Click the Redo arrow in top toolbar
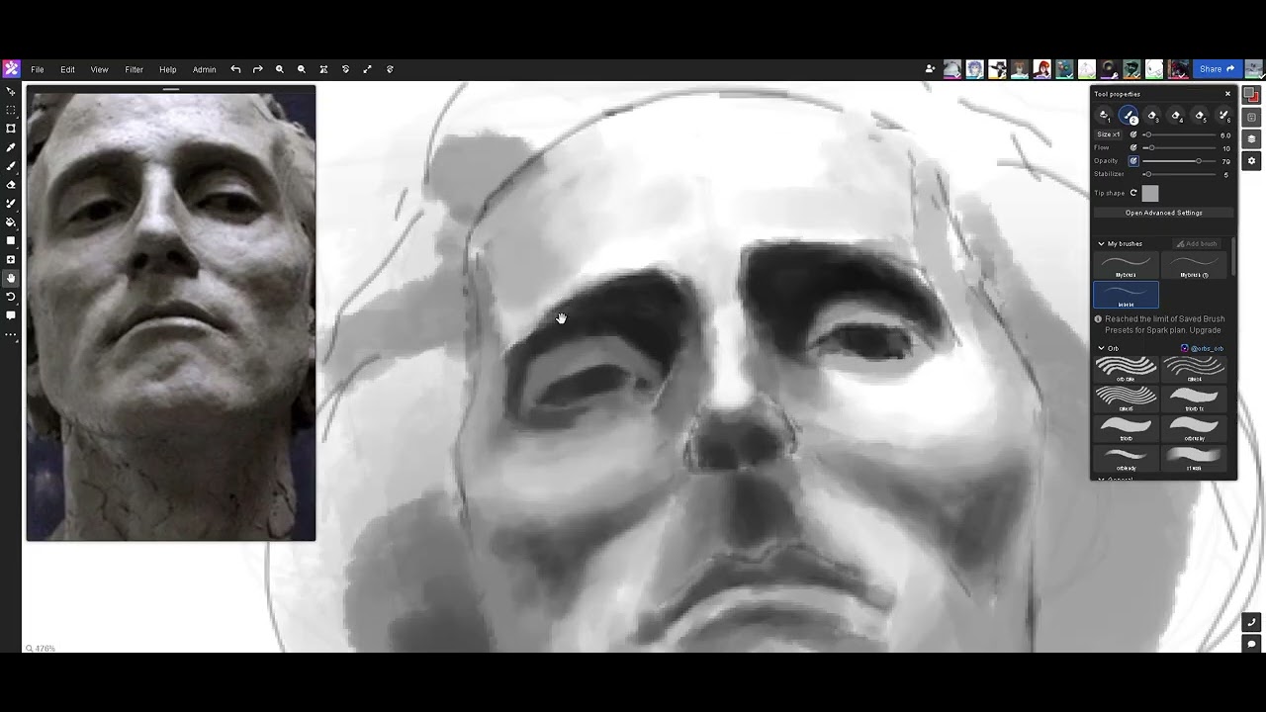This screenshot has height=712, width=1266. [257, 69]
